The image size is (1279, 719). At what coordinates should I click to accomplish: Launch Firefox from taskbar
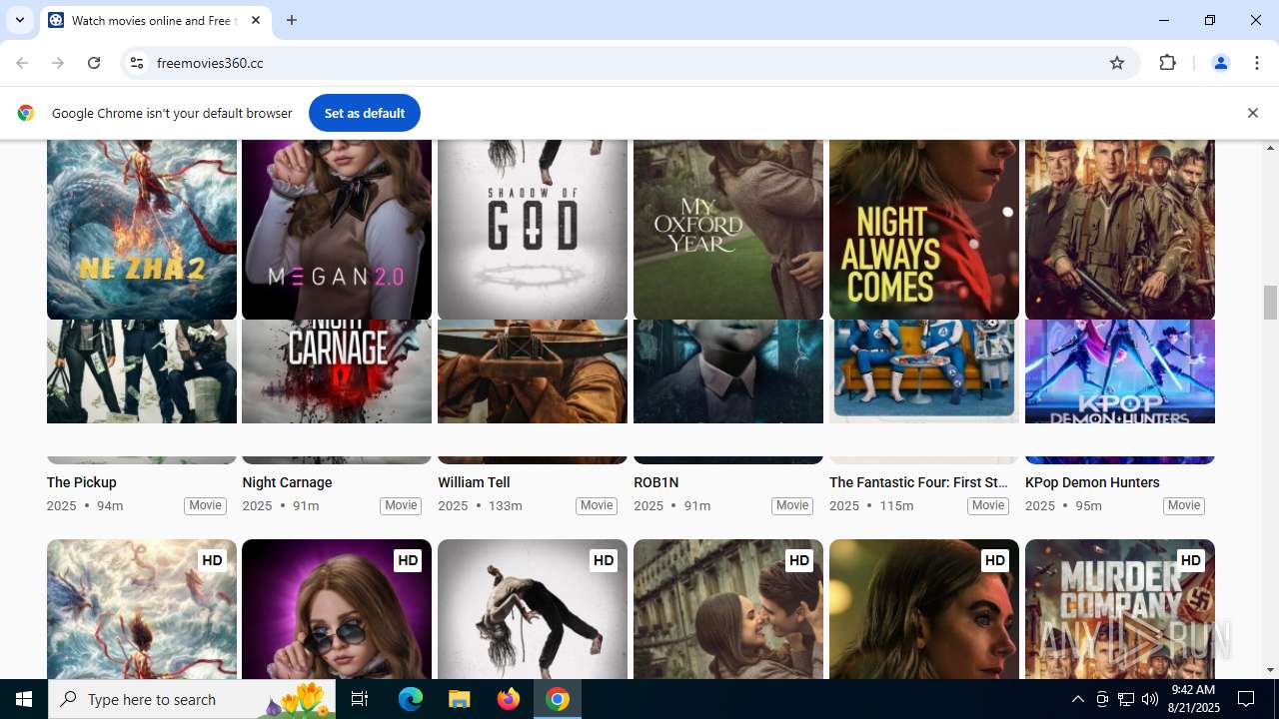coord(509,699)
